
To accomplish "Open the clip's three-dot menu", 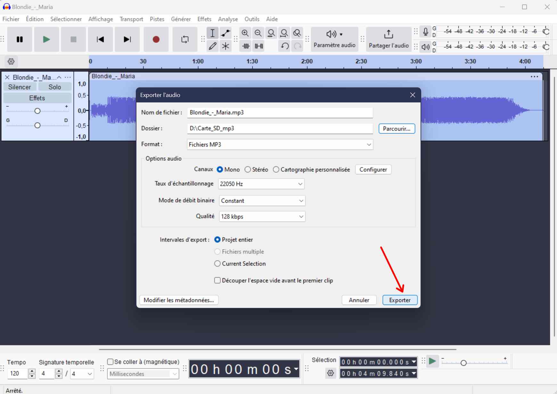I will tap(534, 76).
